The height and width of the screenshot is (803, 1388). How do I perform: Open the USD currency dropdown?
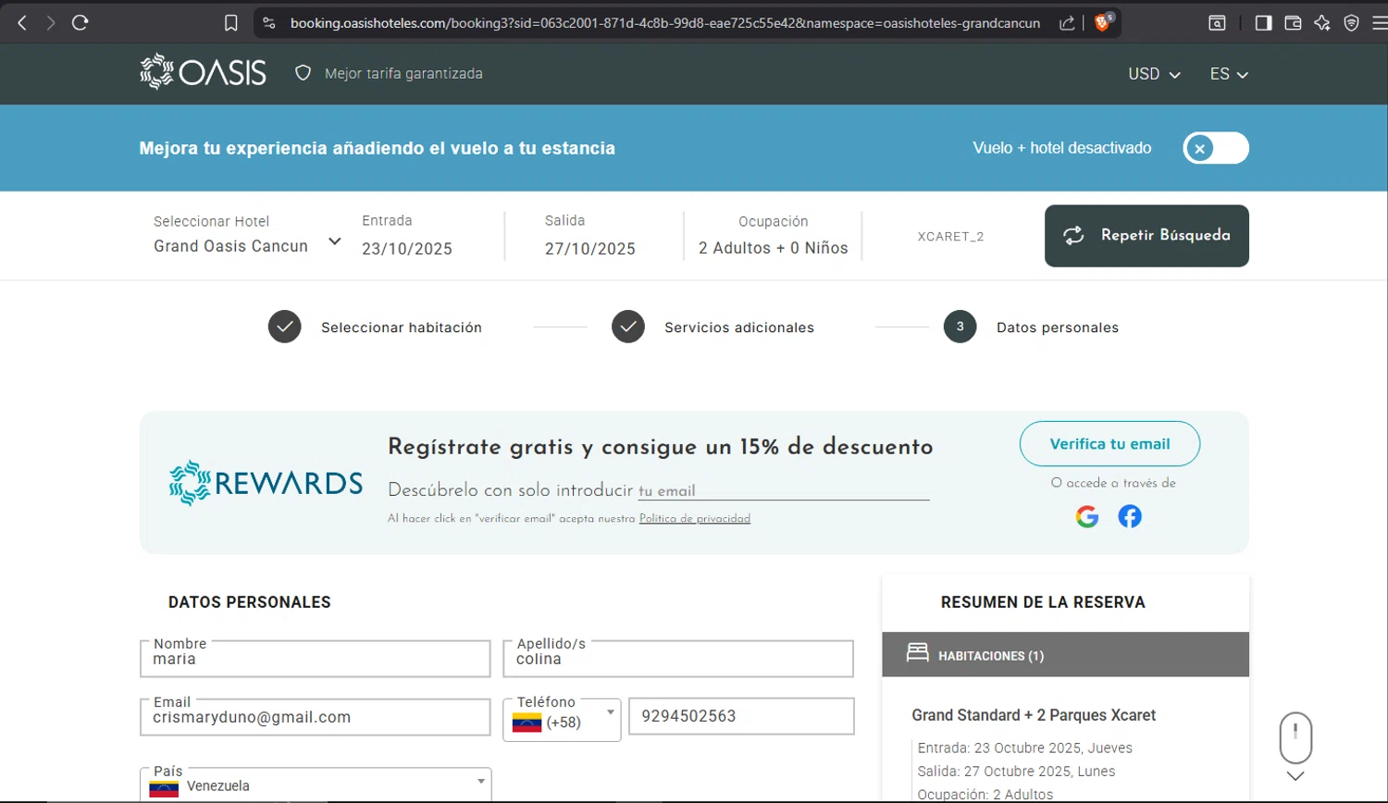(x=1154, y=74)
